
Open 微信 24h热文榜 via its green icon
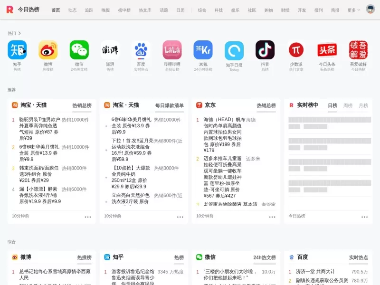pos(79,49)
